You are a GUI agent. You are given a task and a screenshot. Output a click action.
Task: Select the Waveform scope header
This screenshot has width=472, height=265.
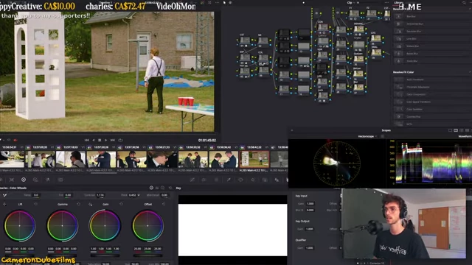pos(465,136)
